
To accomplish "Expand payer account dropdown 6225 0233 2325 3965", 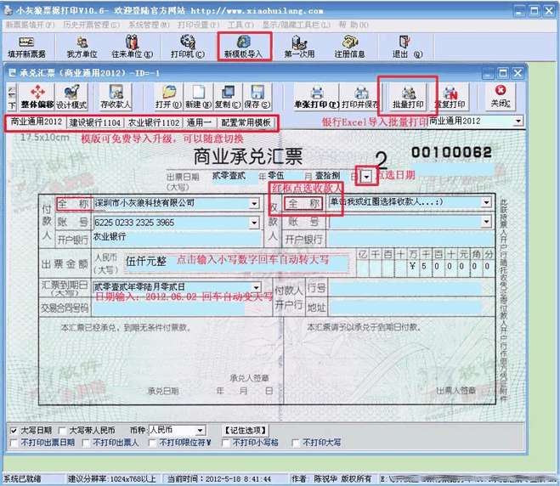I will [x=254, y=223].
